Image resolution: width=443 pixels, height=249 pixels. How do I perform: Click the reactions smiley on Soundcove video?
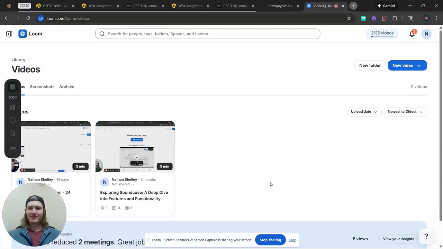[127, 208]
